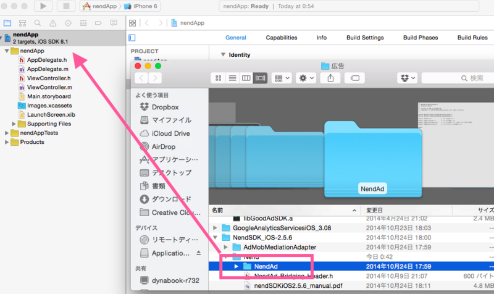Switch Finder to list view

point(233,78)
